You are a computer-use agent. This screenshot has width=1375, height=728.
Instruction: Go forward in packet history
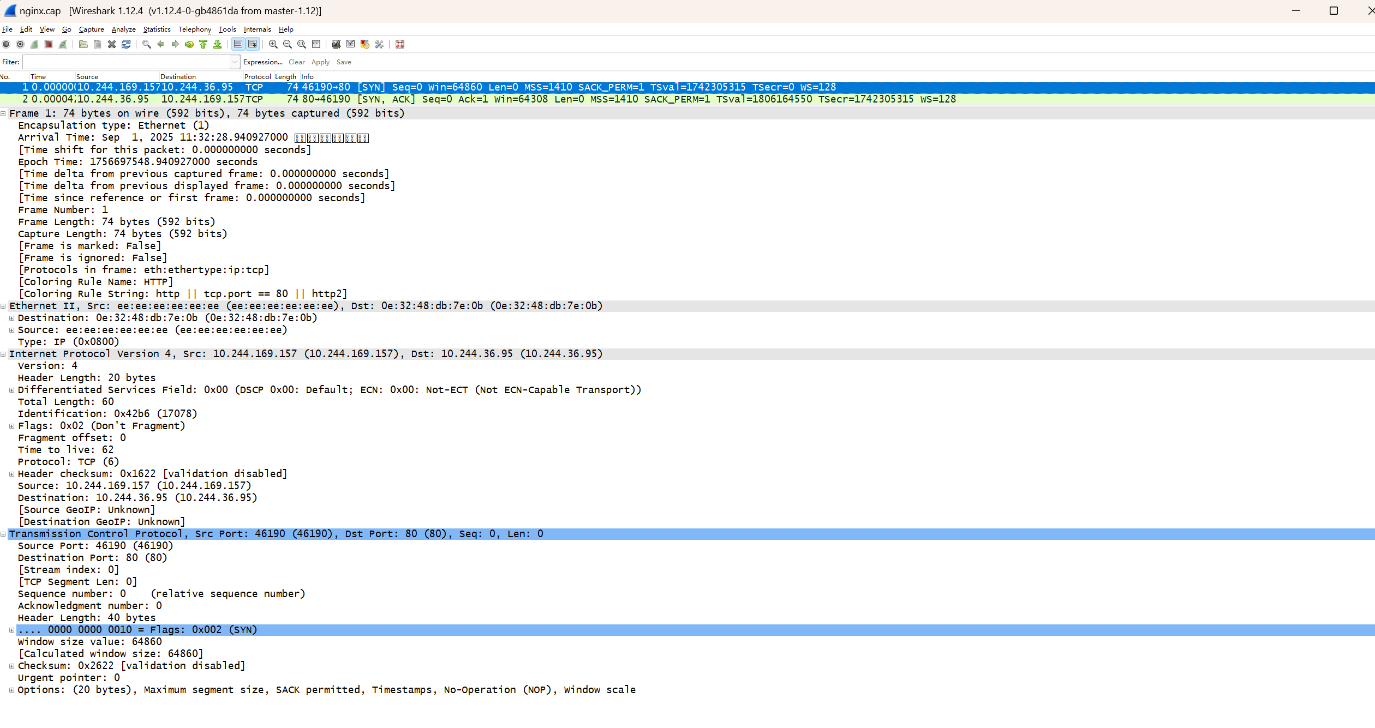175,44
